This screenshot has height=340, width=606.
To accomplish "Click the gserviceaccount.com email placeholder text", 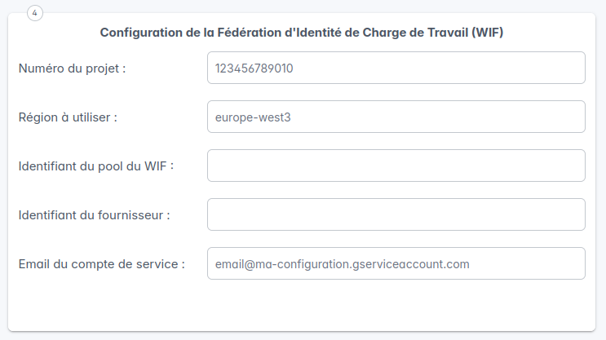I will point(343,264).
